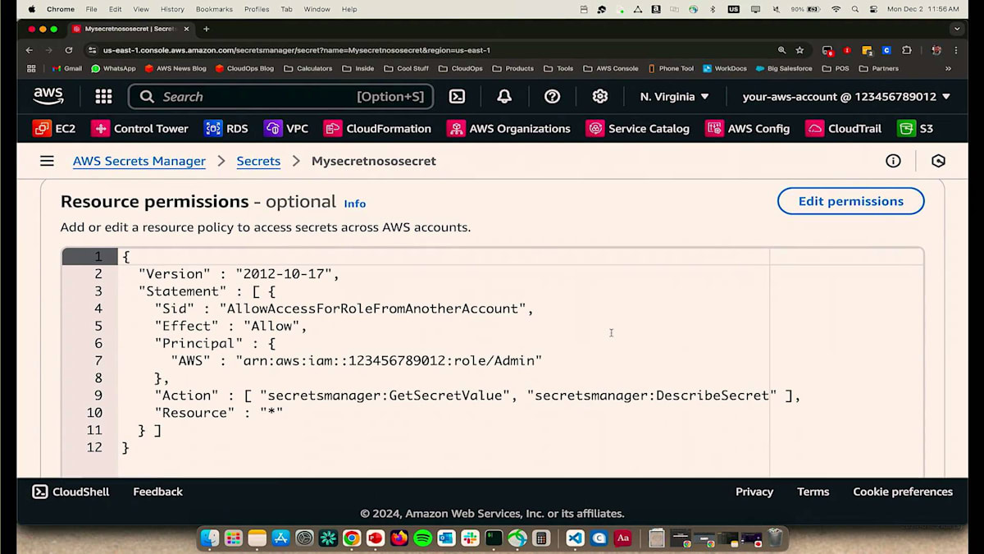Image resolution: width=984 pixels, height=554 pixels.
Task: Show hidden bookmarks with the double chevron
Action: (949, 69)
